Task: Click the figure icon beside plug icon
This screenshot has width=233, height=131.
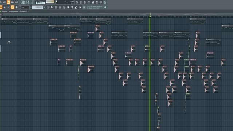Action: [76, 7]
